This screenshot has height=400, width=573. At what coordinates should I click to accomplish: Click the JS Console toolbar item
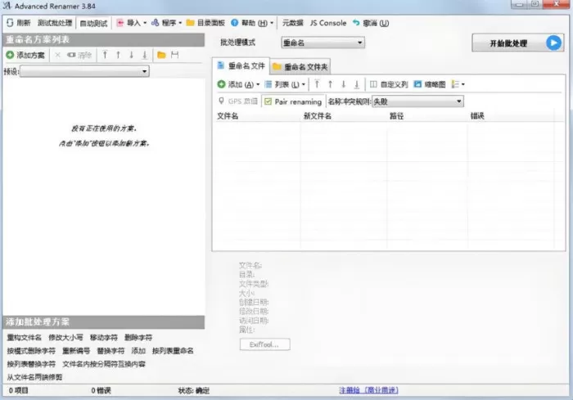tap(327, 23)
